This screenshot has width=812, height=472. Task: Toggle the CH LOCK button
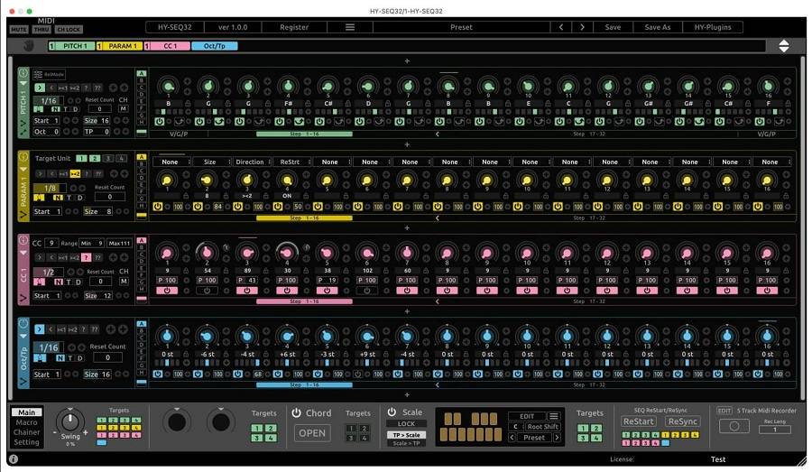point(69,30)
